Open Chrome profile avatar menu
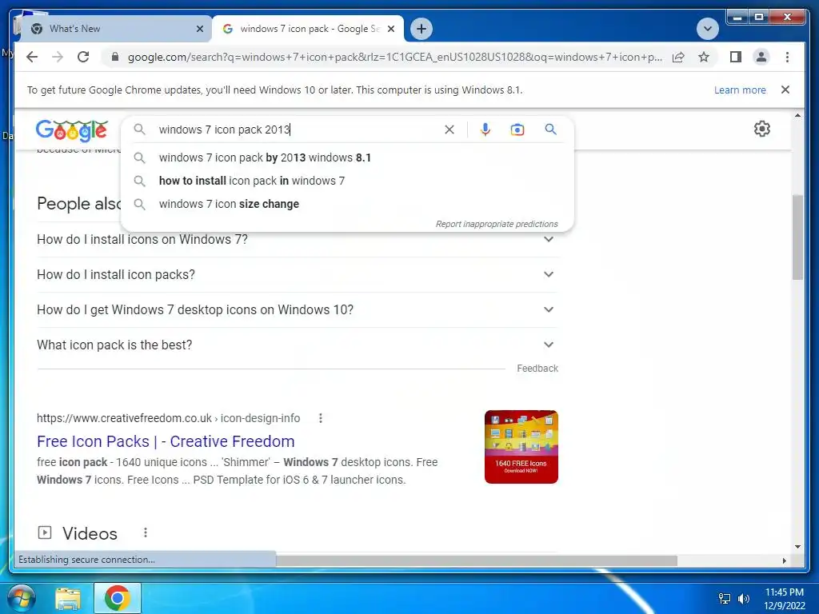 [x=761, y=57]
